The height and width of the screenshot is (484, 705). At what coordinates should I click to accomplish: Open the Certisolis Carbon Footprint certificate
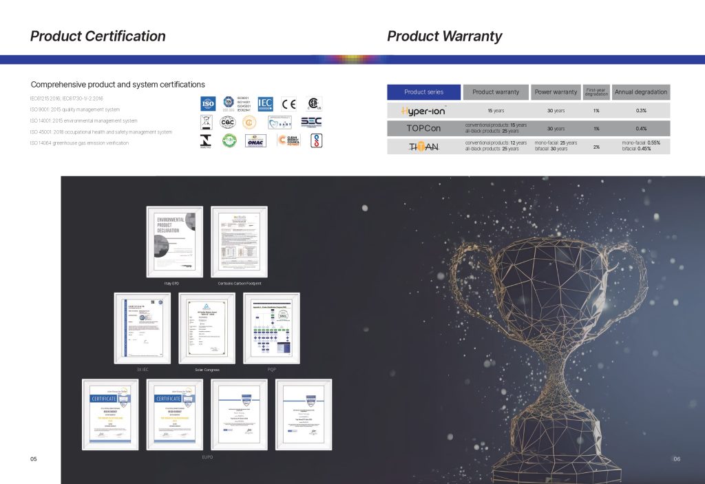(239, 242)
